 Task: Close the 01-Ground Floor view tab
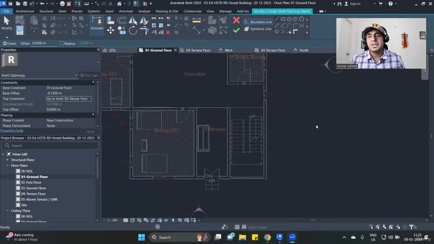tap(175, 50)
